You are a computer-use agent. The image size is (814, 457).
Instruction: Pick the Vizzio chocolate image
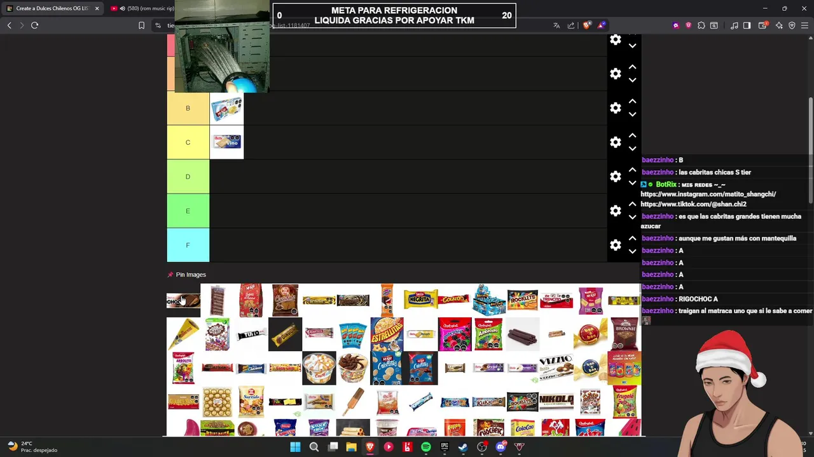coord(556,368)
